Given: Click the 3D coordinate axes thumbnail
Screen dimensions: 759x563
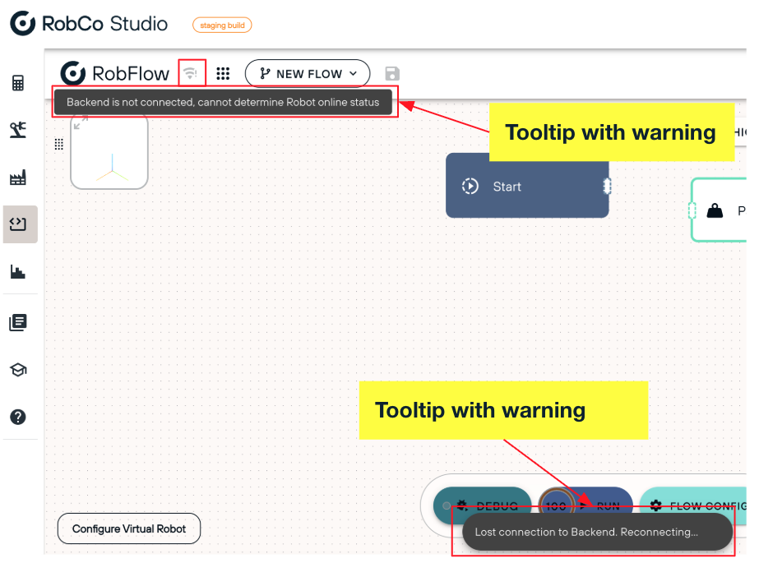Looking at the screenshot, I should click(109, 152).
